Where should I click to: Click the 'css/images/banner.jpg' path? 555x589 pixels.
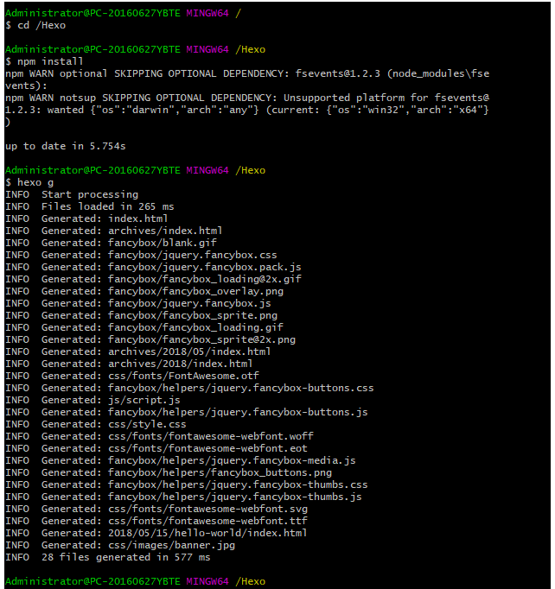171,545
